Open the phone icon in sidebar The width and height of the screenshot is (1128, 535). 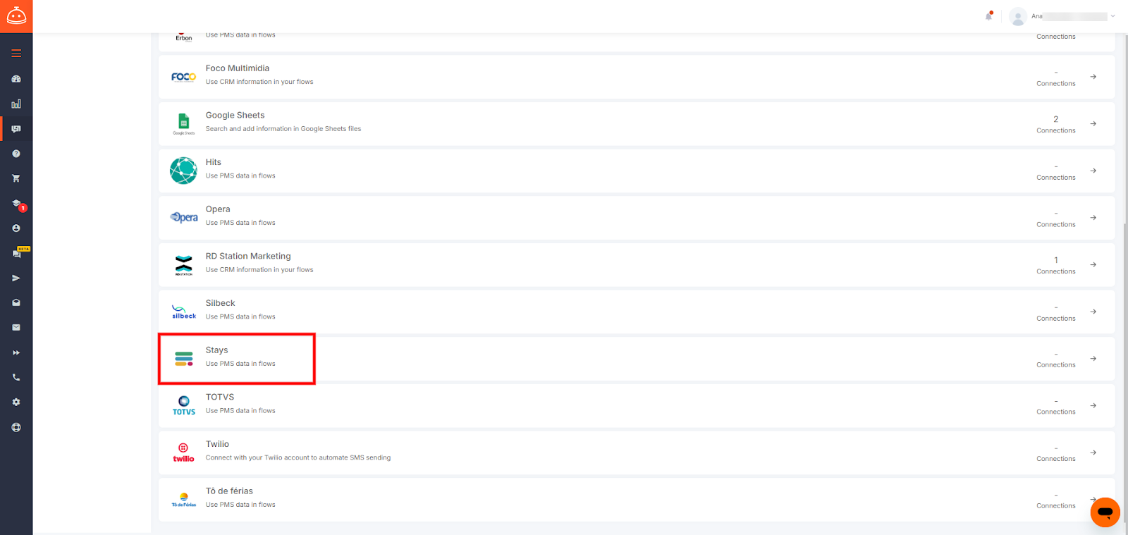pos(16,377)
